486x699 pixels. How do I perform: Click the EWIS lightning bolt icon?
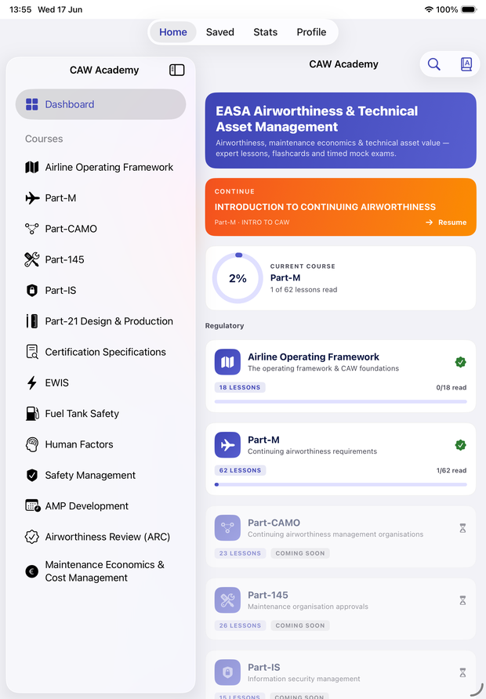click(x=31, y=382)
